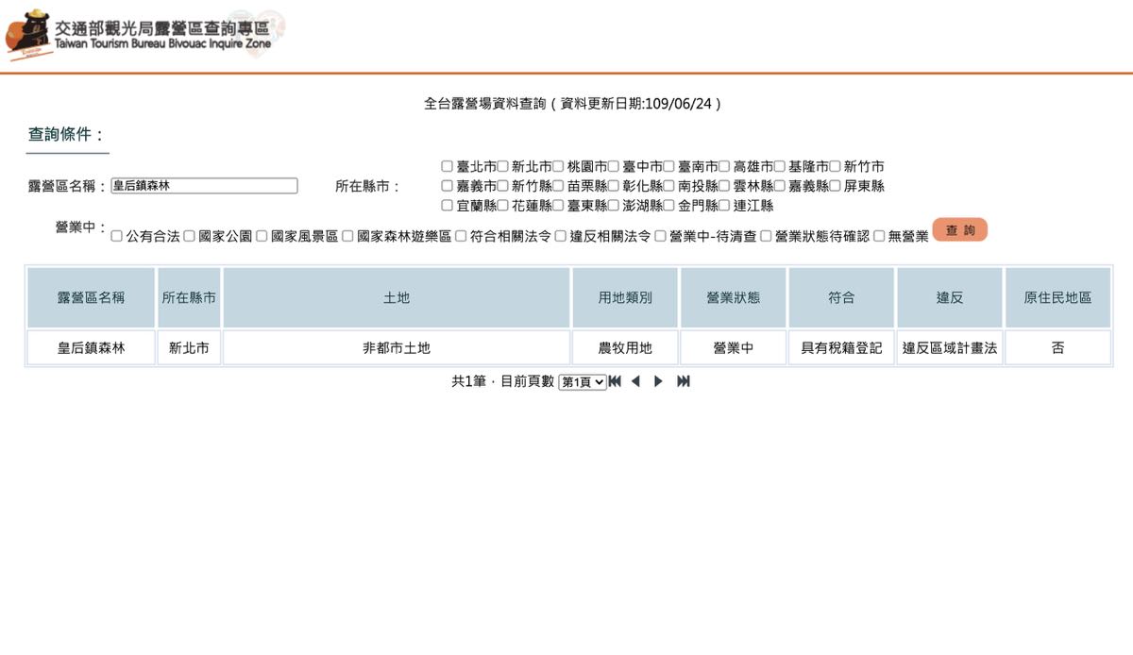Toggle the 國家公園 checkbox
The image size is (1133, 655).
click(x=189, y=236)
